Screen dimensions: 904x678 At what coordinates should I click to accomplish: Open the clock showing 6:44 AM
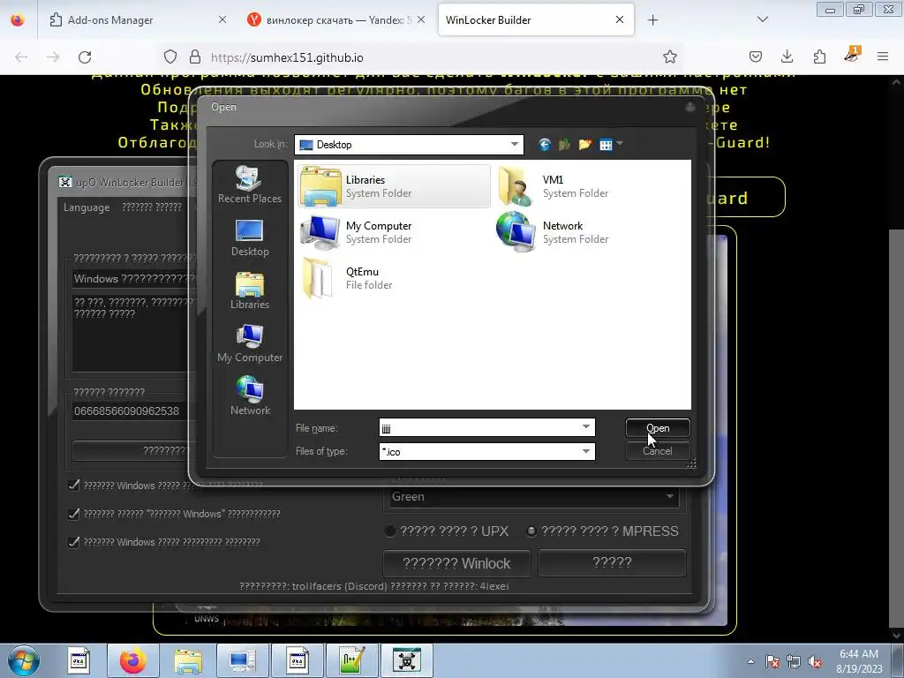click(859, 661)
